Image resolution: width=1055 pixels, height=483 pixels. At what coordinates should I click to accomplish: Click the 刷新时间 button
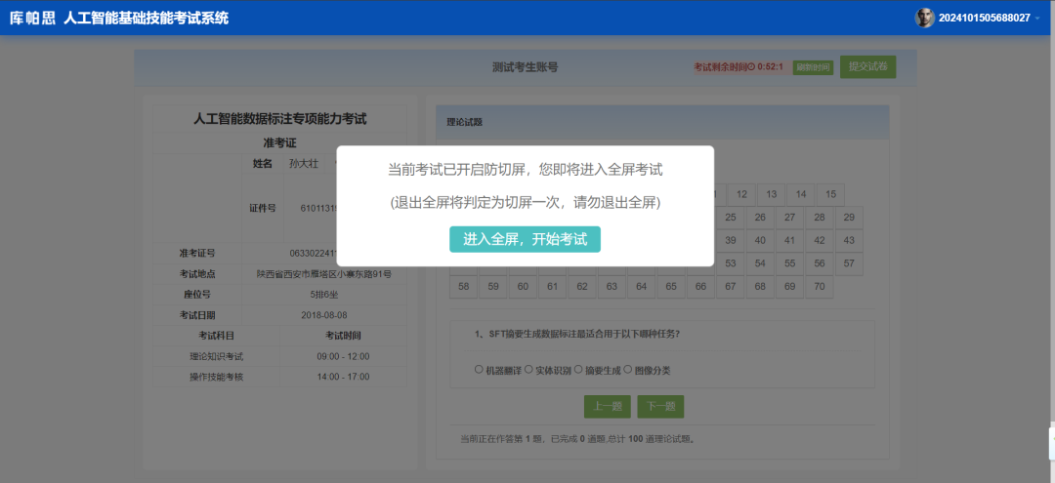(x=813, y=68)
